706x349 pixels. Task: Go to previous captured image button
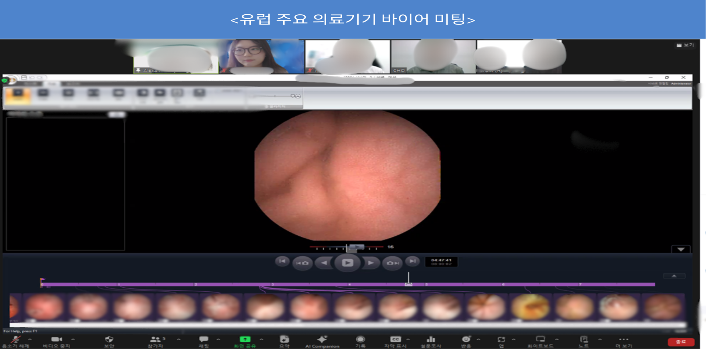point(303,263)
